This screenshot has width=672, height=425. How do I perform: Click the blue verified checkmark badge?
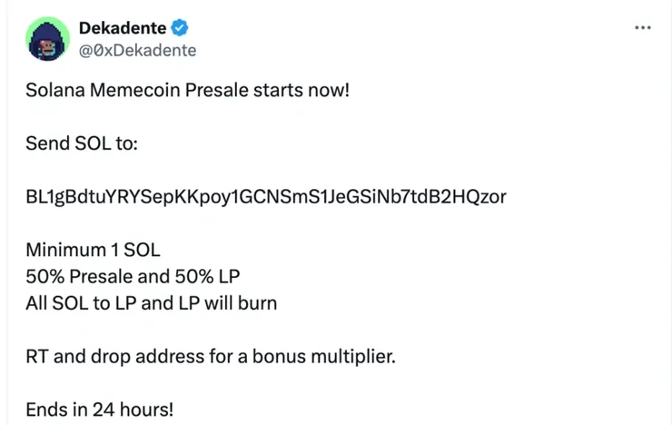pyautogui.click(x=180, y=29)
